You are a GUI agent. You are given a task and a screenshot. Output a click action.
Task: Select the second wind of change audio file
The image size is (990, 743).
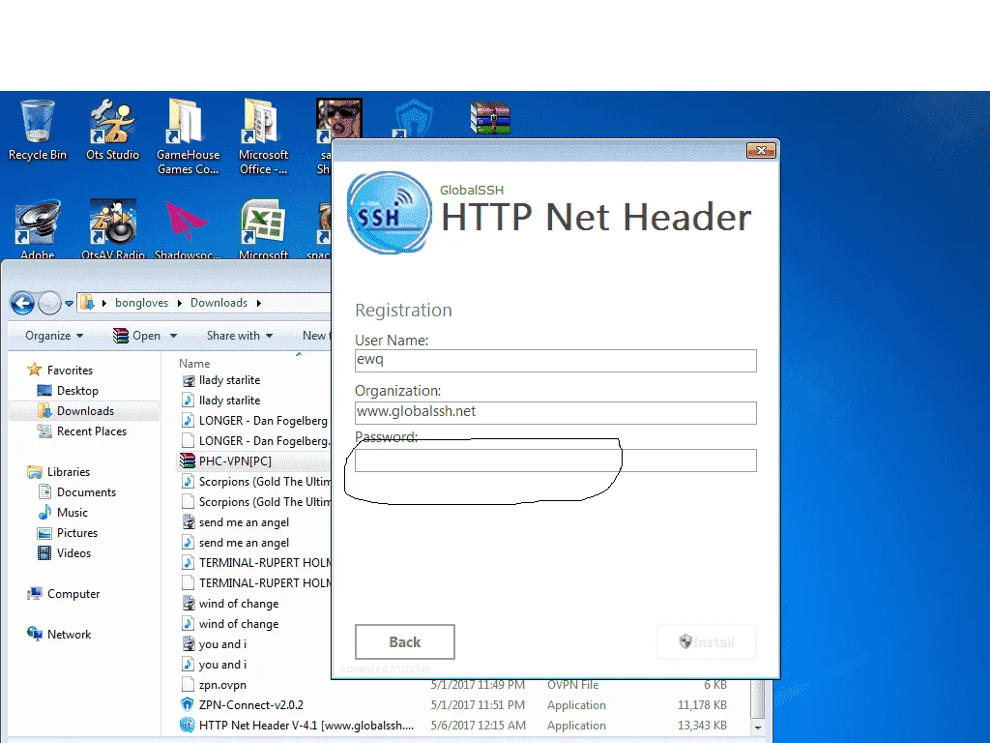(230, 624)
